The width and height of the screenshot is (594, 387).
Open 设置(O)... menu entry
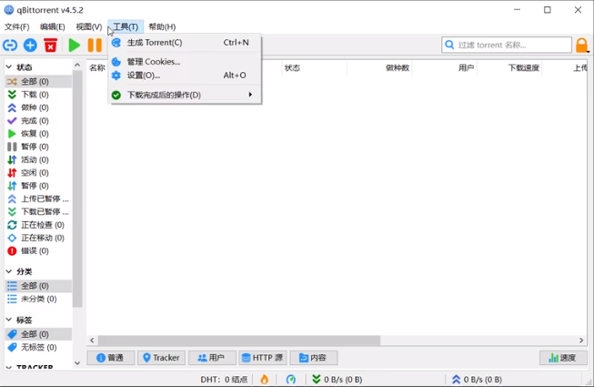tap(185, 75)
